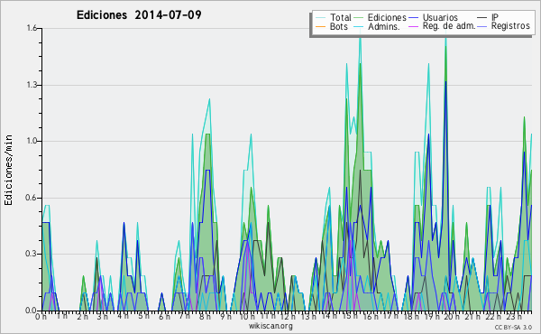The image size is (541, 334).
Task: Click the y-axis label 'Ediciones/min'
Action: tap(8, 170)
